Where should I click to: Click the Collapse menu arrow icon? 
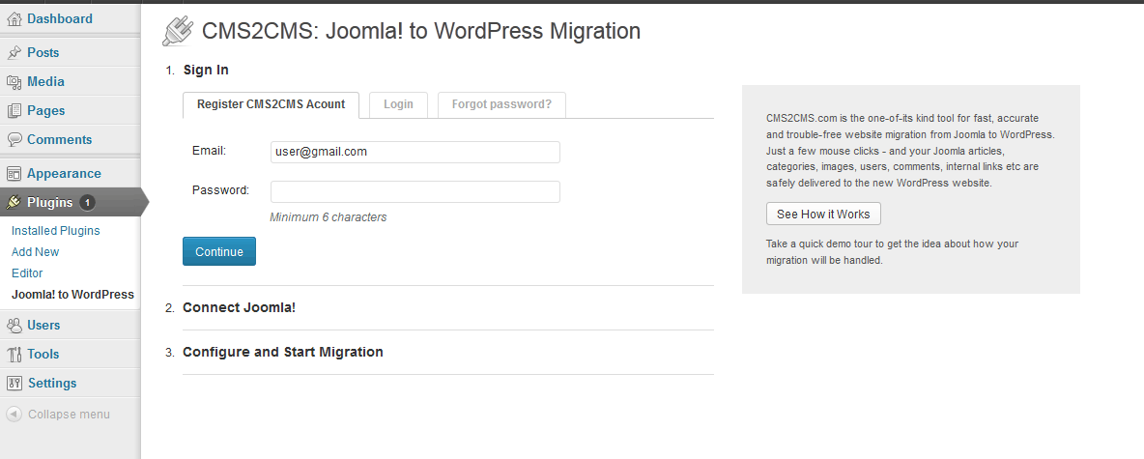[14, 414]
